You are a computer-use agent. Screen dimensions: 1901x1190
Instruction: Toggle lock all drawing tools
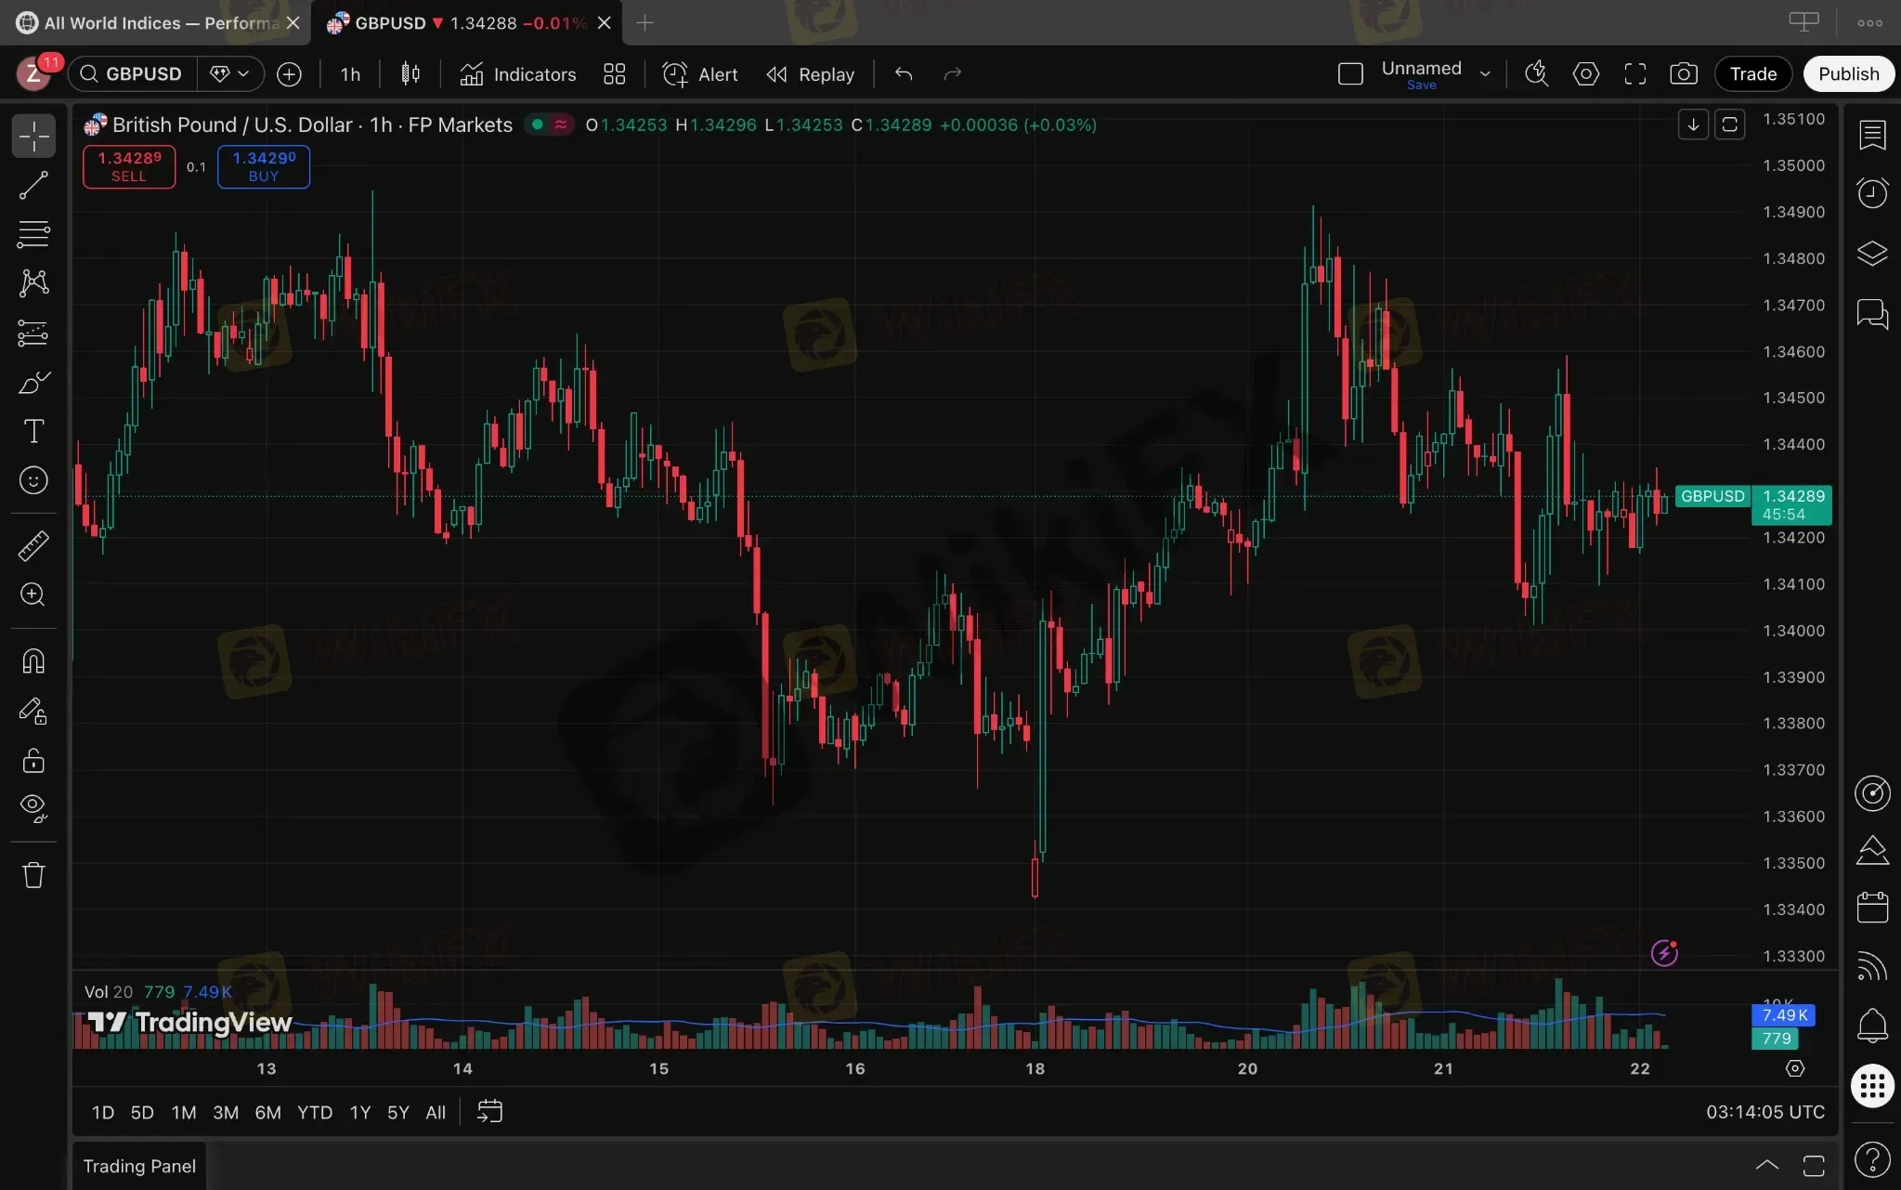[33, 761]
